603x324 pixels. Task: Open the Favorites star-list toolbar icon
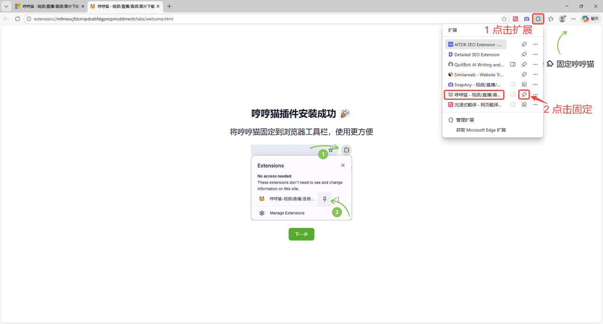point(551,19)
